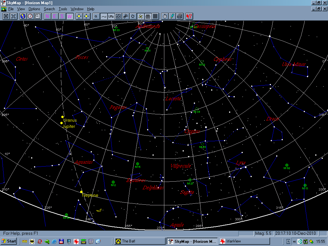328x246 pixels.
Task: Click the M 2 cluster marker
Action: pyautogui.click(x=113, y=182)
